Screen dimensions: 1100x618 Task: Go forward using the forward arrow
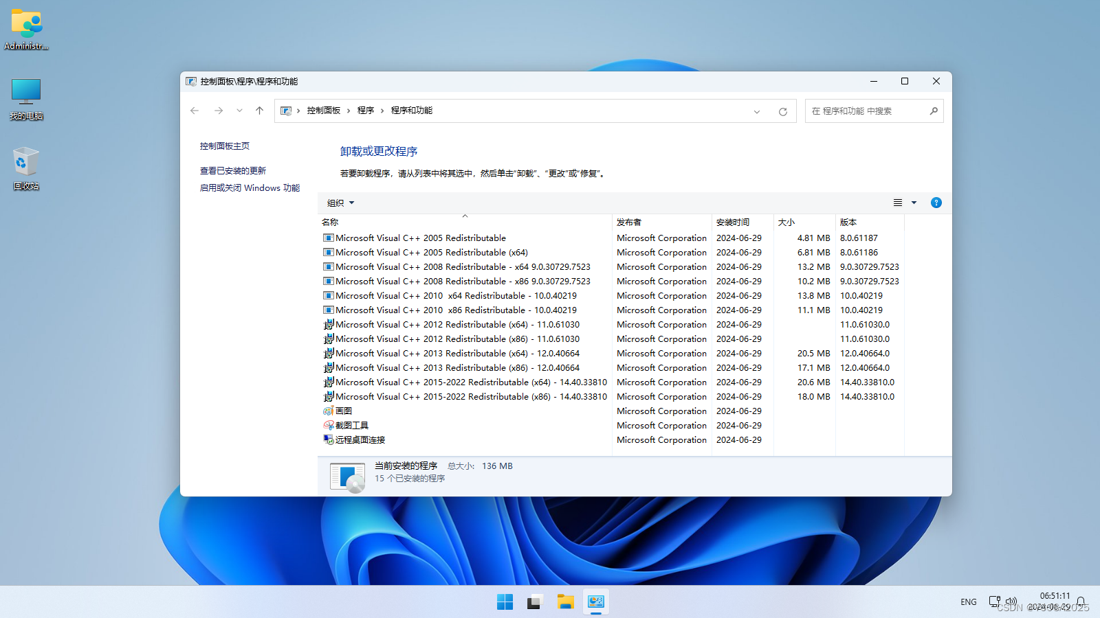218,111
